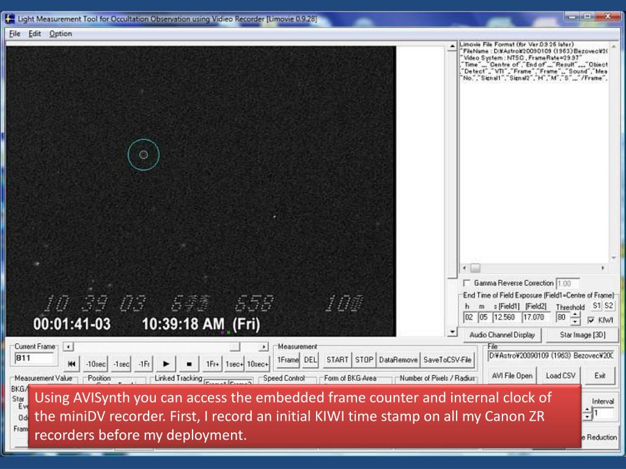Click the File path field
Screen dimensions: 626x469
tap(551, 355)
